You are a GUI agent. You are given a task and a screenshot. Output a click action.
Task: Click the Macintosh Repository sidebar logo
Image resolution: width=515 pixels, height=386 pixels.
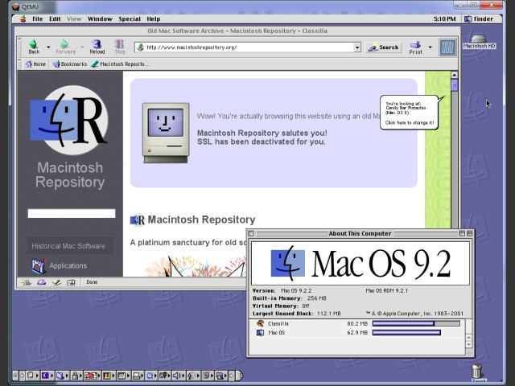pos(69,120)
